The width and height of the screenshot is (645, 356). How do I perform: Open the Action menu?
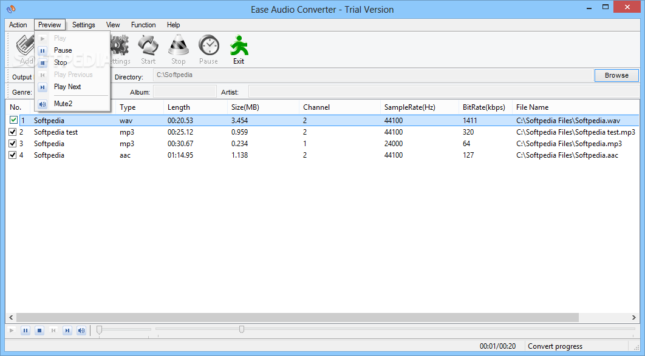click(18, 25)
